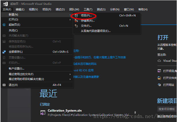The height and width of the screenshot is (122, 177).
Task: Select File (文件) in New submenu
Action: 107,26
